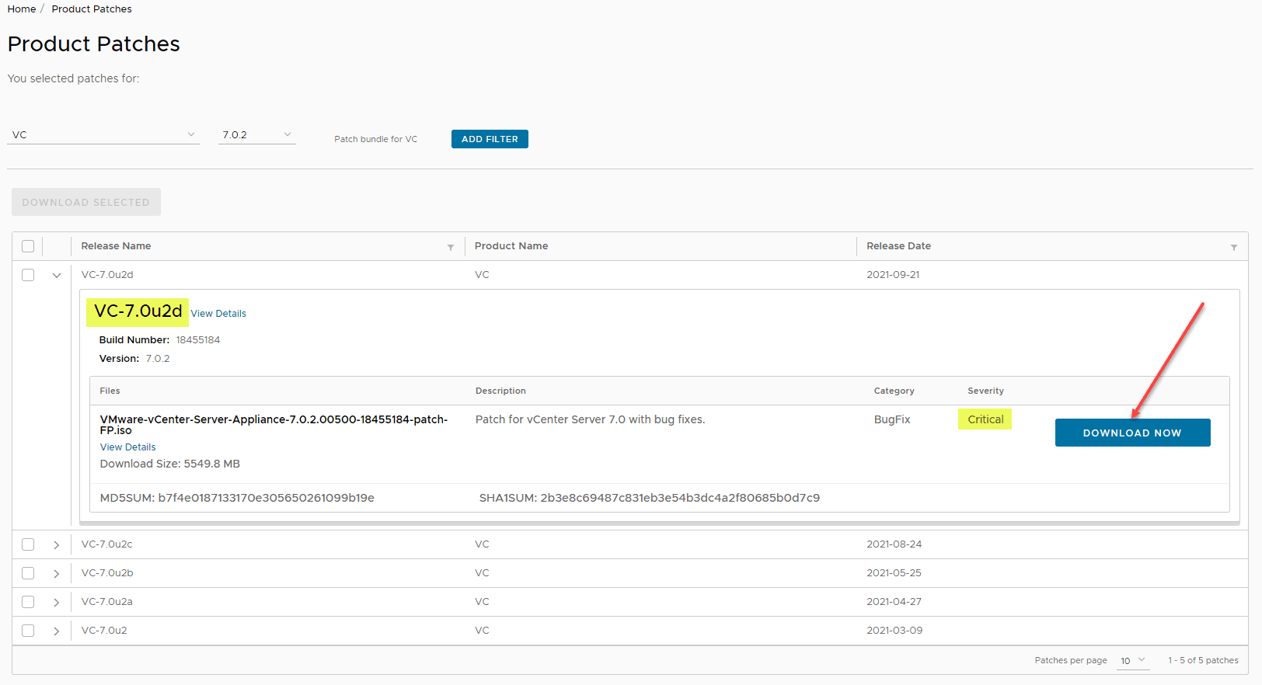The width and height of the screenshot is (1262, 685).
Task: Click the Version 7.0.2 detail text
Action: [x=134, y=359]
